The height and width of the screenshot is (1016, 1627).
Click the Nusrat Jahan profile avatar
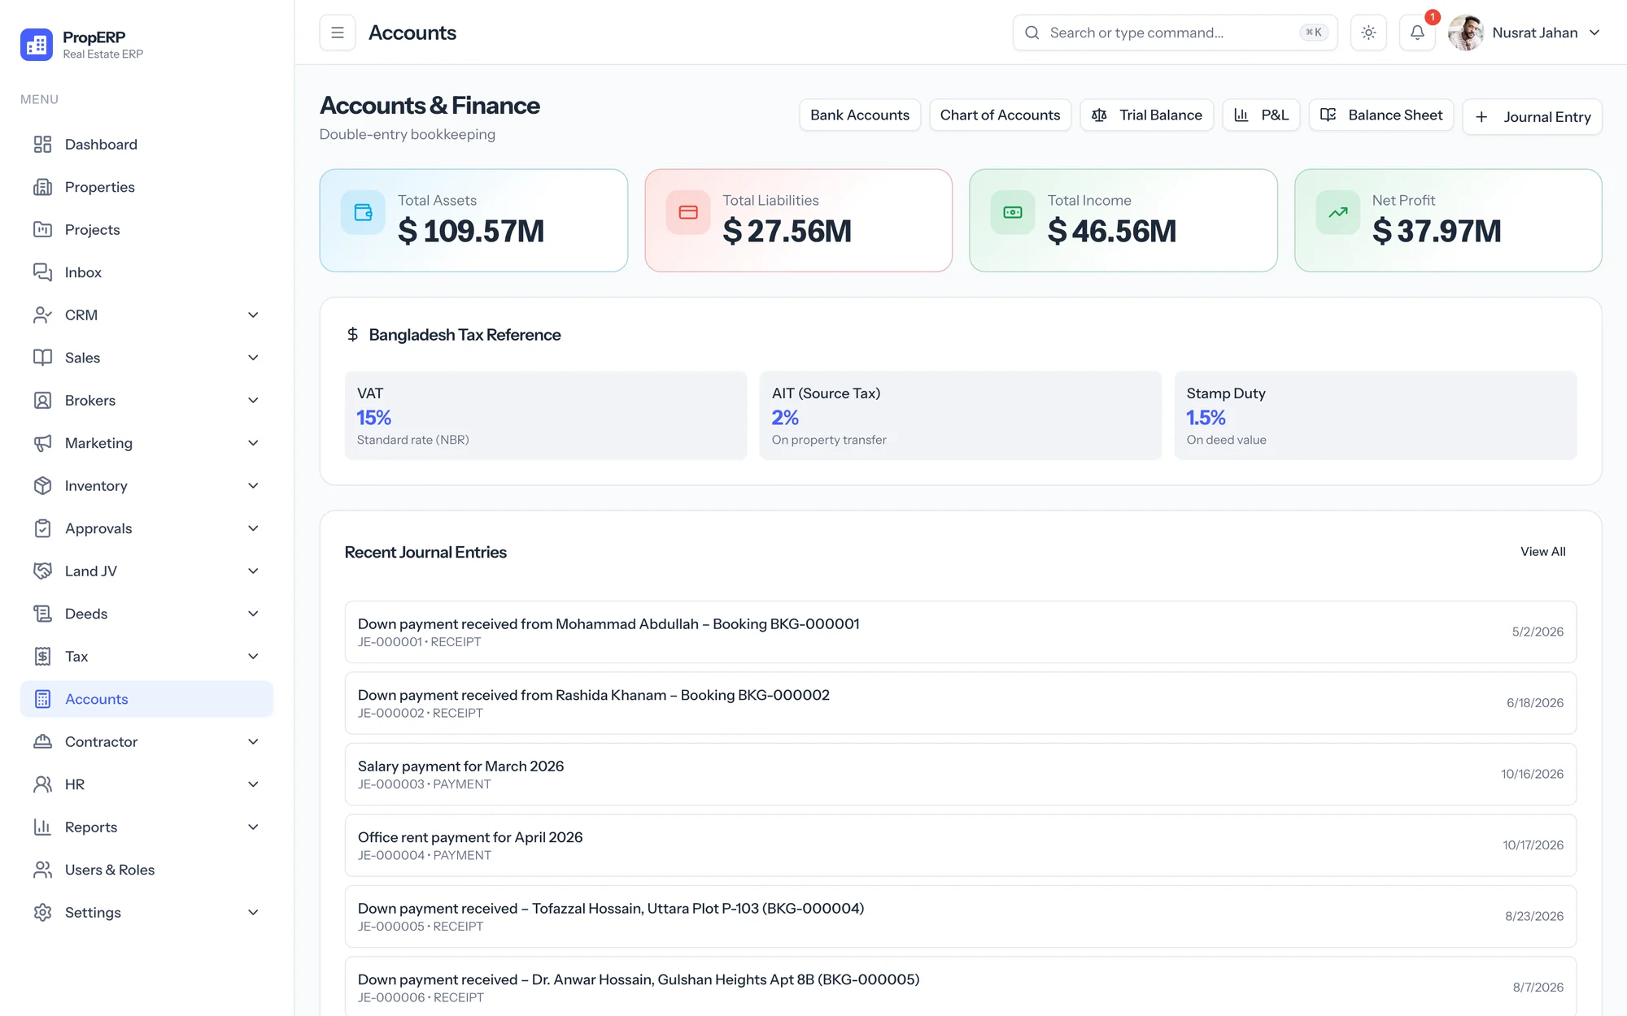tap(1466, 33)
